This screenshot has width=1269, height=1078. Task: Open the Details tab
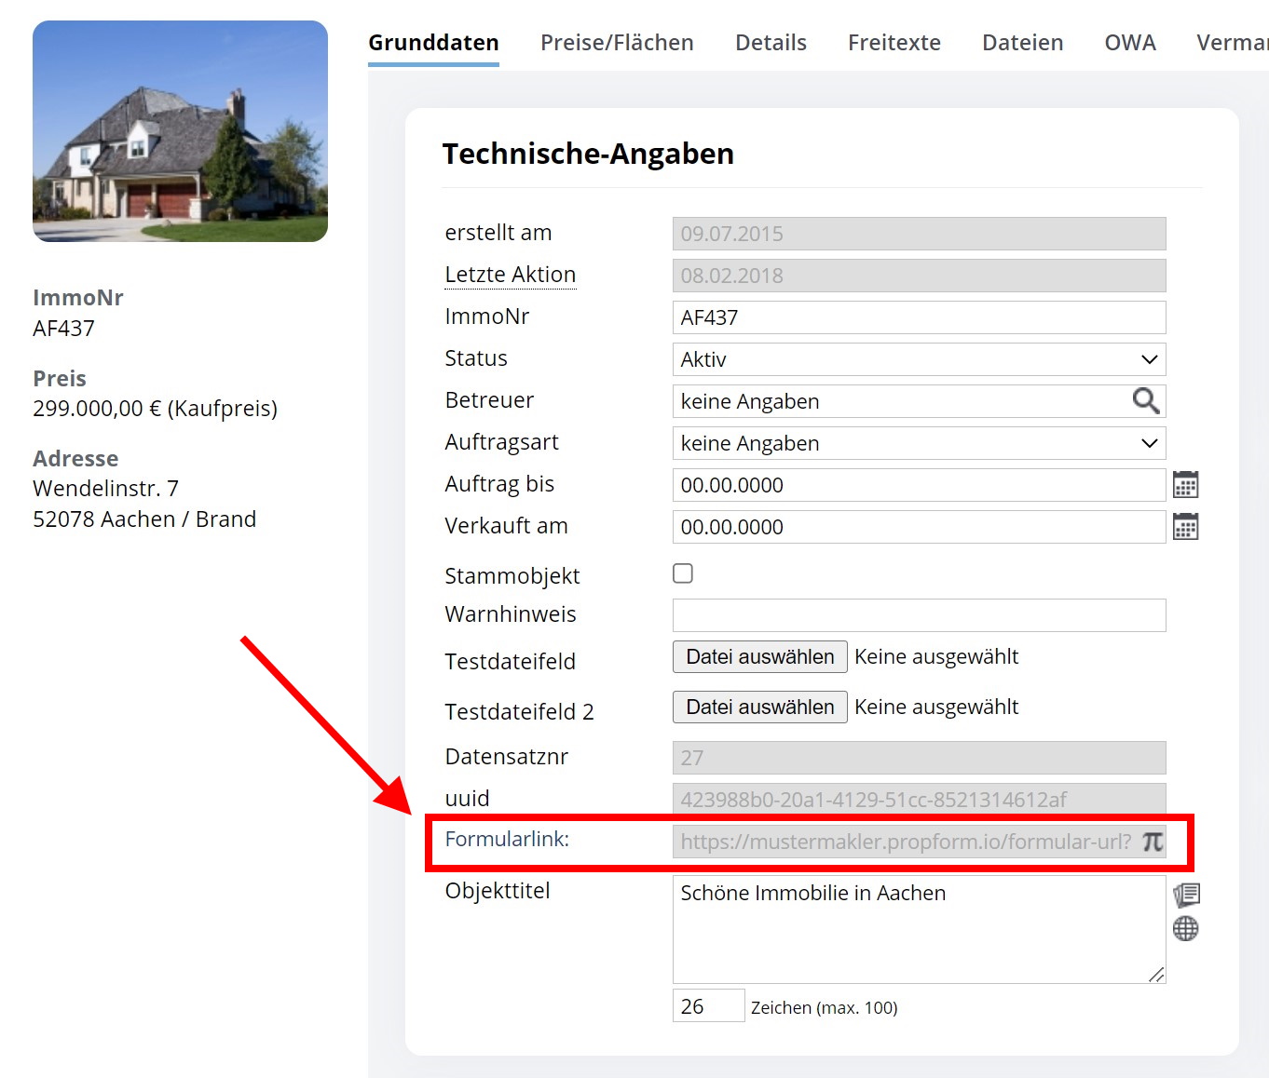(771, 43)
